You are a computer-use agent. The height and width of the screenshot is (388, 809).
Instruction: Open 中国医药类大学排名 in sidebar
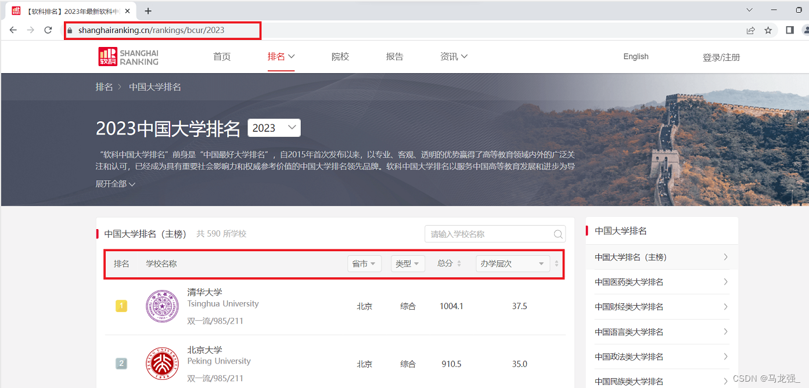(661, 282)
